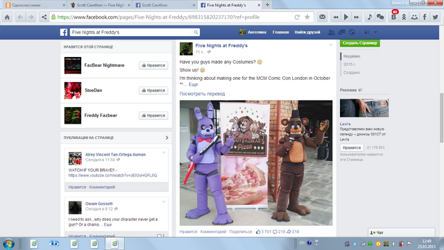Click the Facebook search field
444x250 pixels.
[131, 33]
